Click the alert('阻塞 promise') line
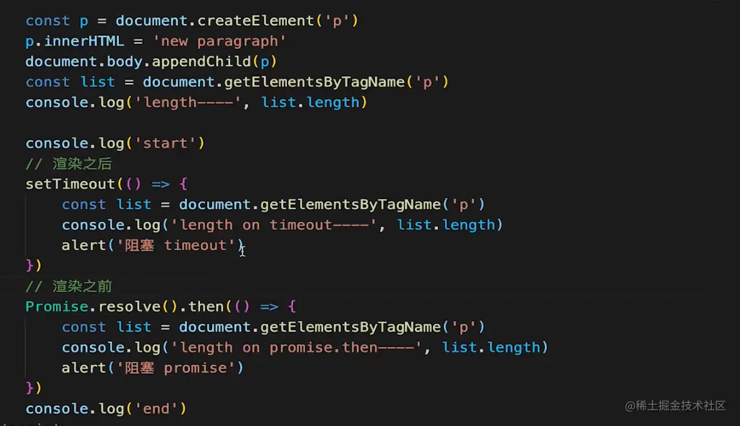 point(153,368)
